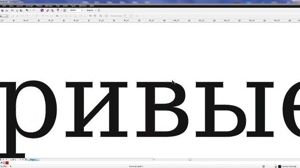Screen dimensions: 300x168
Task: Open the Effects menu
Action: tap(39, 6)
